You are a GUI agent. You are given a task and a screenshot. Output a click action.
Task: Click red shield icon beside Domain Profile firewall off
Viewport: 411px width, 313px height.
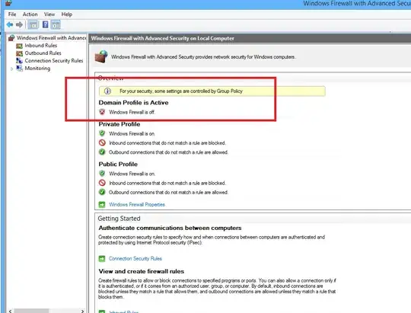[x=102, y=112]
